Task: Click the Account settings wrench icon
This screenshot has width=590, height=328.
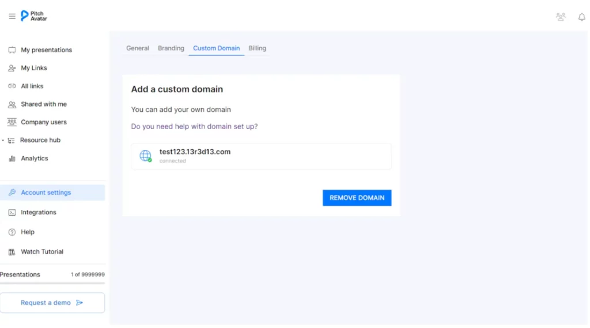Action: click(x=12, y=193)
